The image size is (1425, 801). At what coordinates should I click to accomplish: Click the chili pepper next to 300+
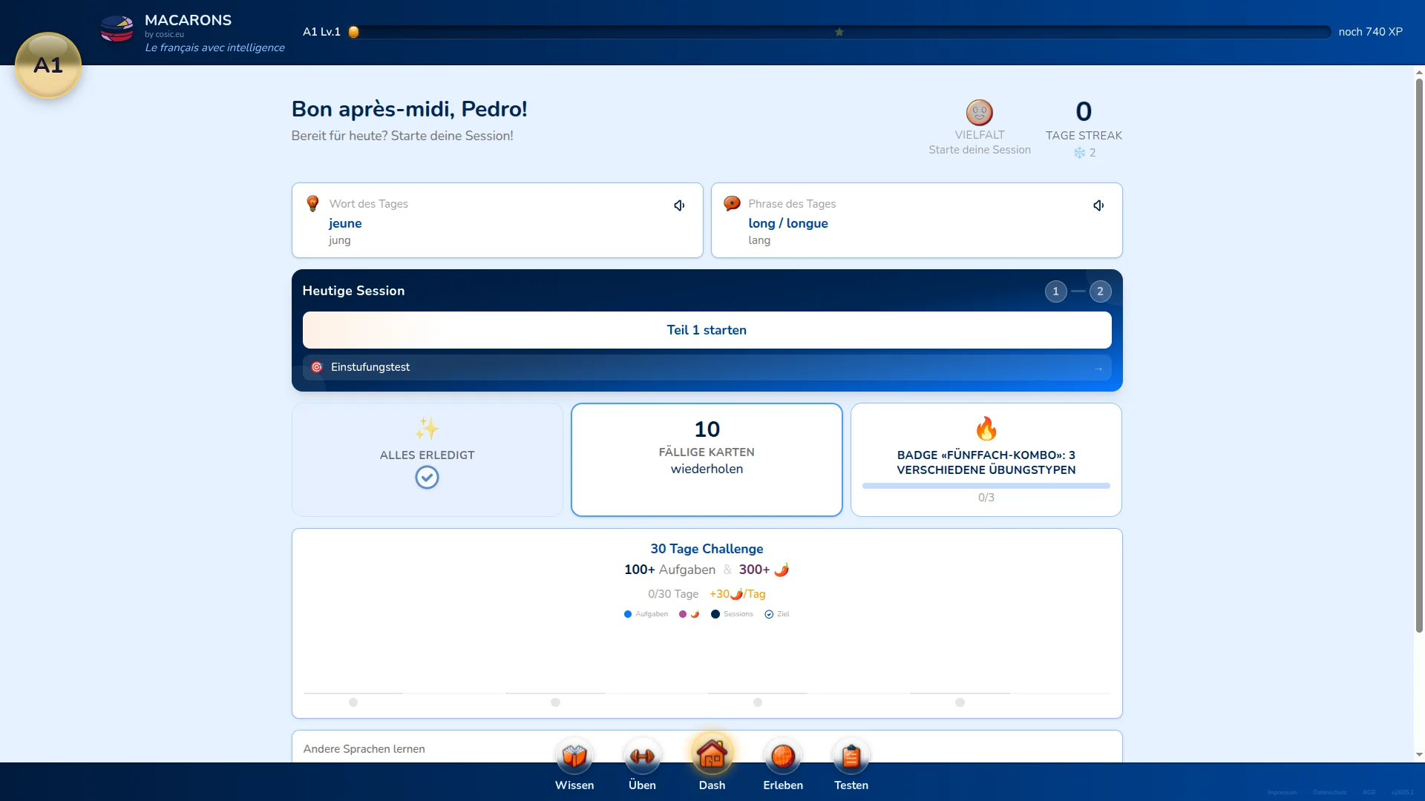click(782, 570)
